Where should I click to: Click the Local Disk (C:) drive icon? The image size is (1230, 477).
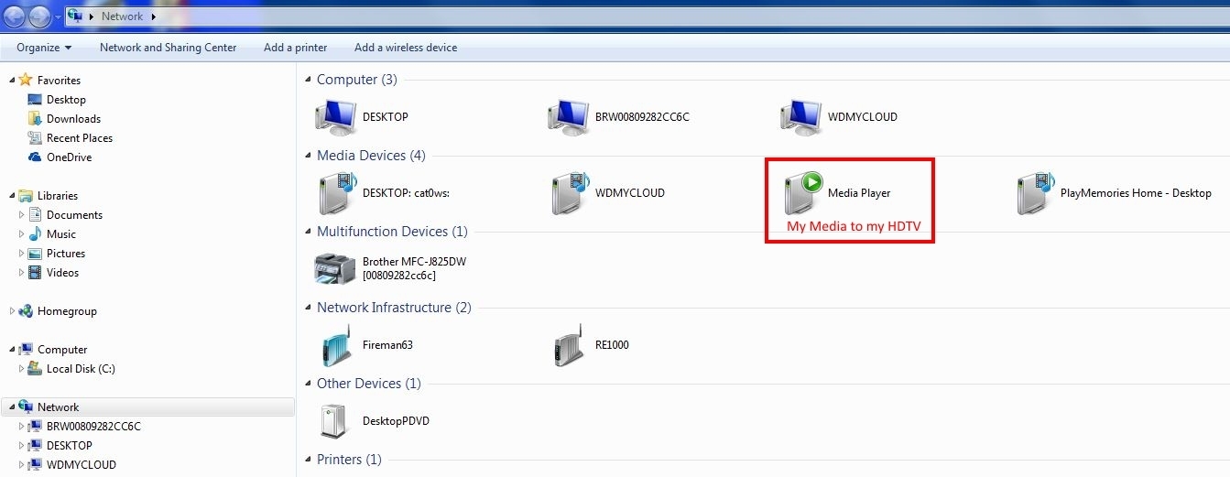35,368
